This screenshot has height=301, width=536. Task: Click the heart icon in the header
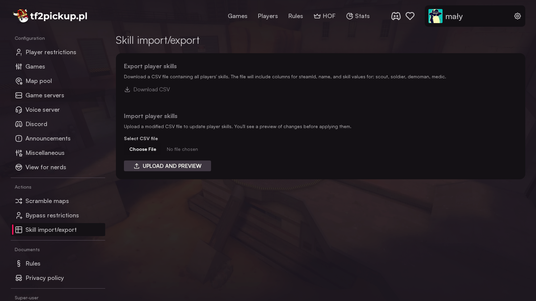(410, 16)
